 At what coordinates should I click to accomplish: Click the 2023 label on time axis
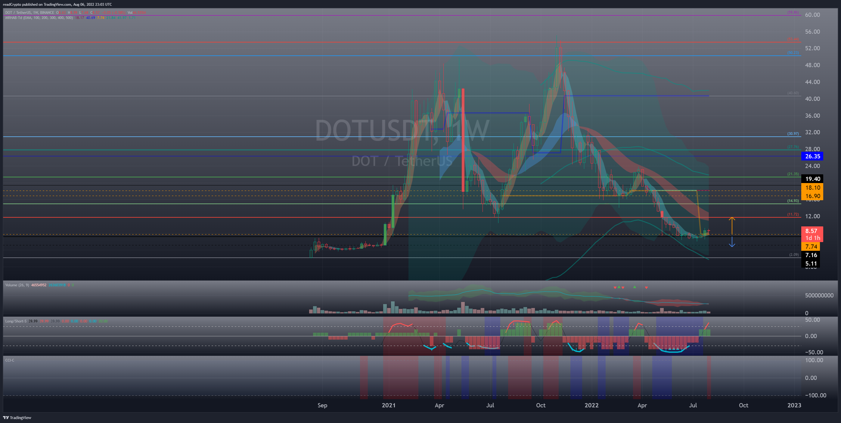point(794,405)
